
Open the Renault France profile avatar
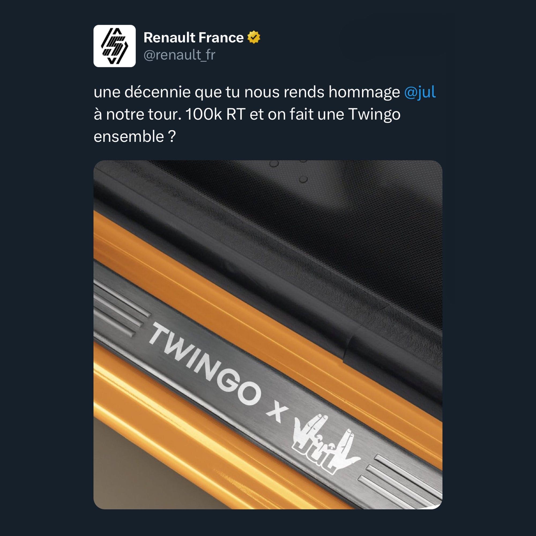pyautogui.click(x=115, y=46)
